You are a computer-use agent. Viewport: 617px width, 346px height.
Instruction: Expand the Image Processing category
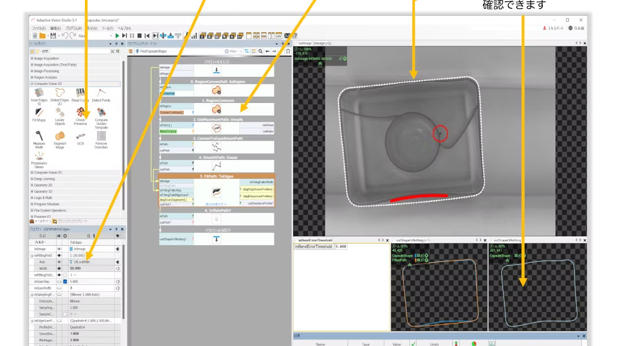pyautogui.click(x=32, y=71)
